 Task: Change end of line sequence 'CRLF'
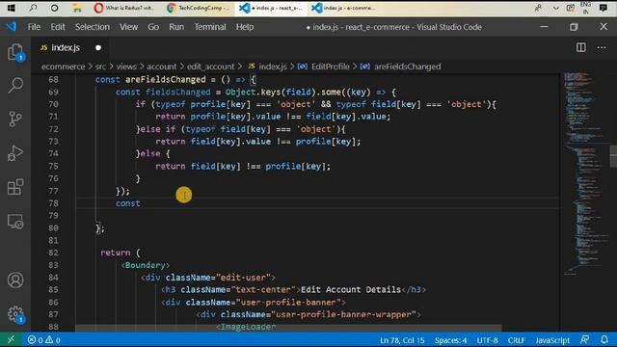[517, 340]
